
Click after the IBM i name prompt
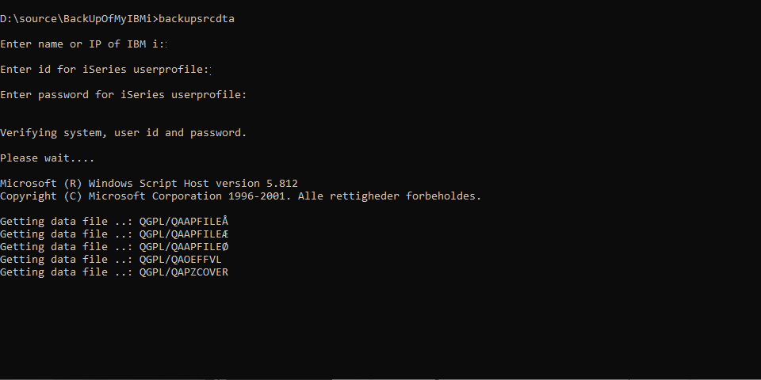click(170, 44)
